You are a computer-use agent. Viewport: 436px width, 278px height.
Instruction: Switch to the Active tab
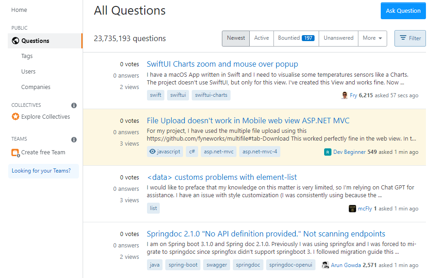tap(262, 38)
